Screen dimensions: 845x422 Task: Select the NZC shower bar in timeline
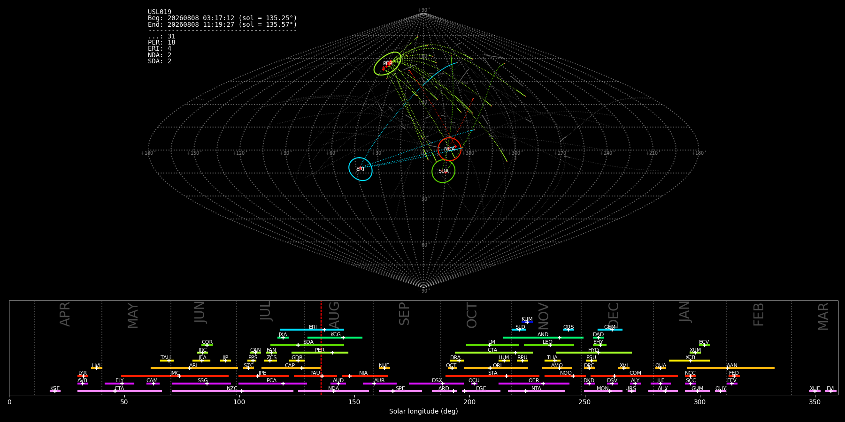click(232, 391)
